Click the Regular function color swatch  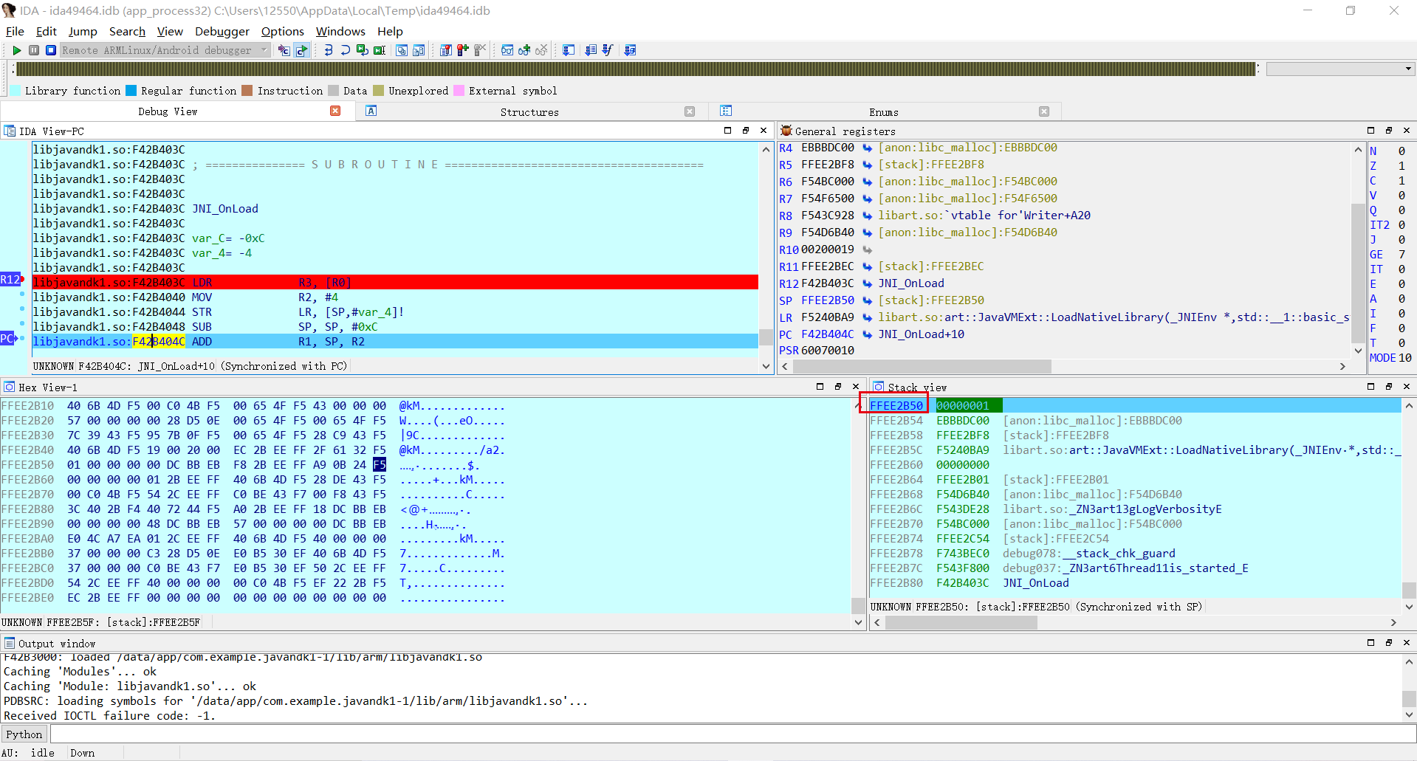131,91
